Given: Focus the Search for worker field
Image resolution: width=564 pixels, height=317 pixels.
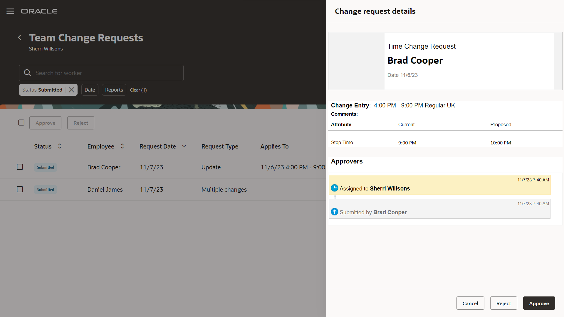Looking at the screenshot, I should [x=101, y=73].
